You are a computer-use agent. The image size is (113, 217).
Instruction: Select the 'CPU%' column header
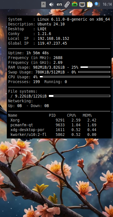point(71,115)
